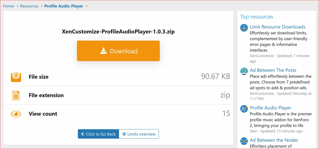Select the Click to Go Back button
Image resolution: width=319 pixels, height=149 pixels.
tap(98, 134)
